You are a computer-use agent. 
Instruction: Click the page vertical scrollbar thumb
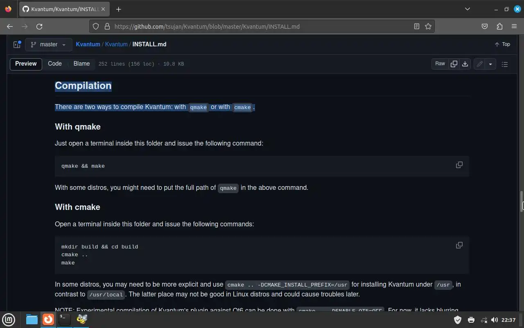[522, 201]
